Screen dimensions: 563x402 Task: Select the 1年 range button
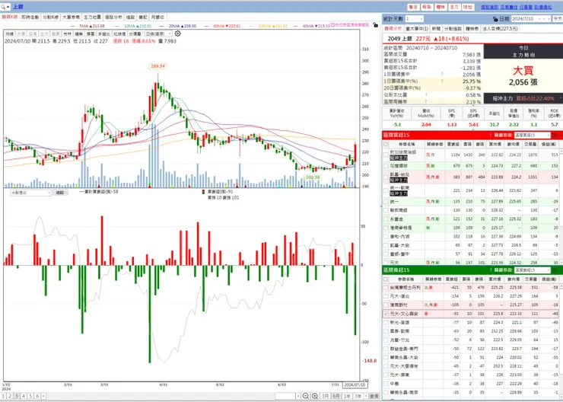pyautogui.click(x=347, y=396)
